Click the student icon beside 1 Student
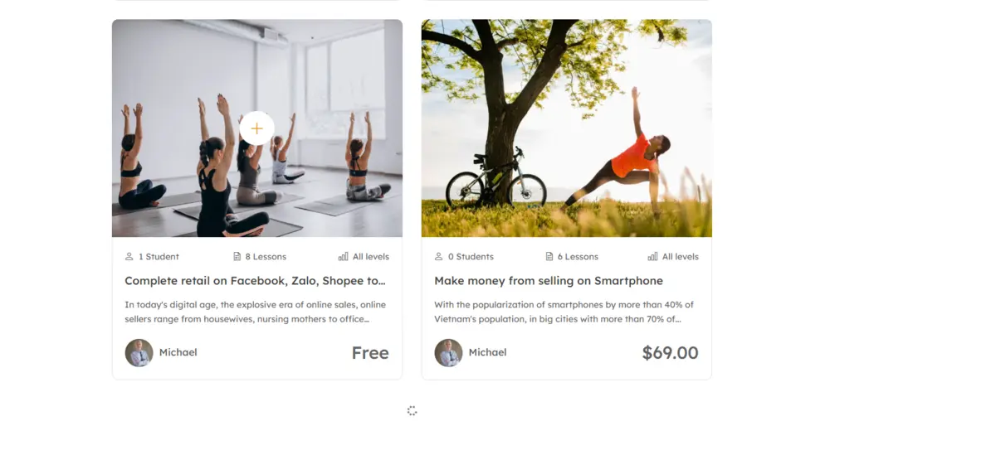The image size is (996, 450). (x=129, y=257)
